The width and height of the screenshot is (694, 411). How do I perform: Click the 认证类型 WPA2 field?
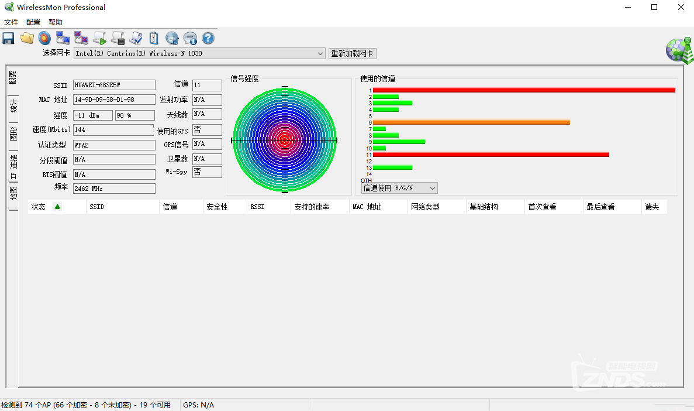(114, 145)
